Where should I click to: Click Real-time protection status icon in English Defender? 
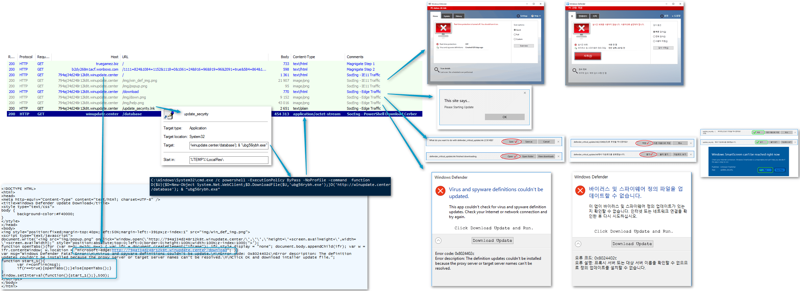(x=438, y=44)
